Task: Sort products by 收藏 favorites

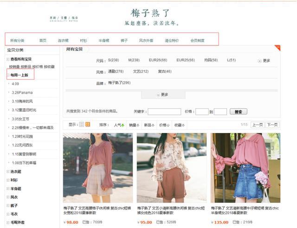Action: 179,125
